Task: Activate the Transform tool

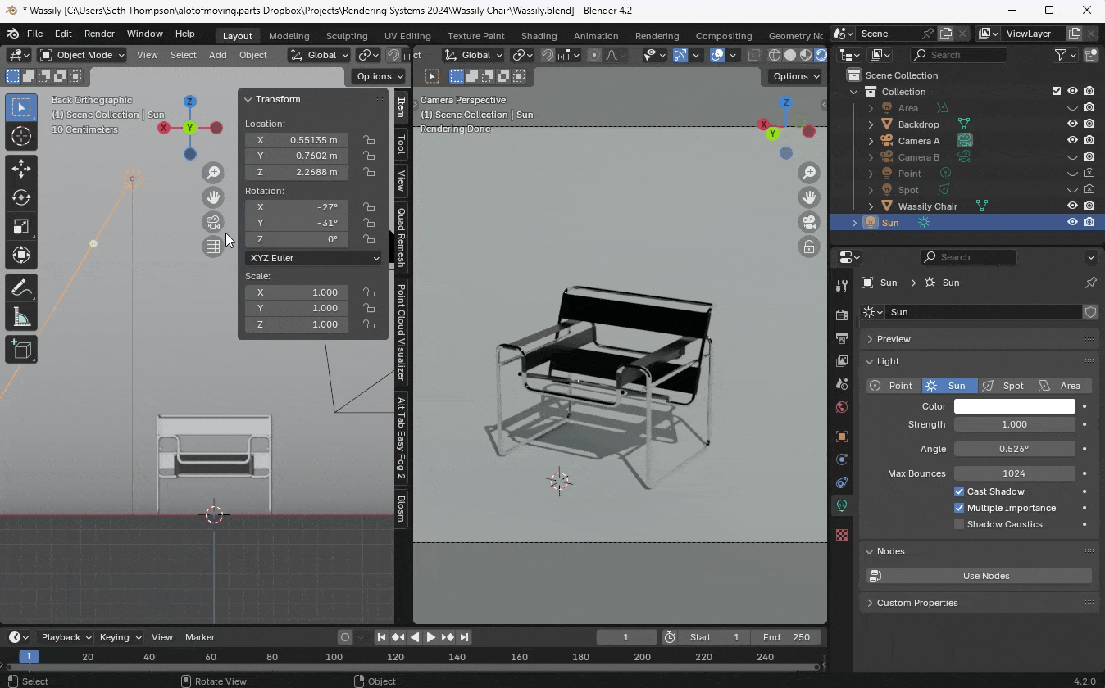Action: 21,255
